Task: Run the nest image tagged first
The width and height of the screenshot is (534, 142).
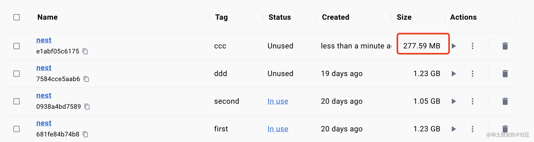Action: coord(454,129)
